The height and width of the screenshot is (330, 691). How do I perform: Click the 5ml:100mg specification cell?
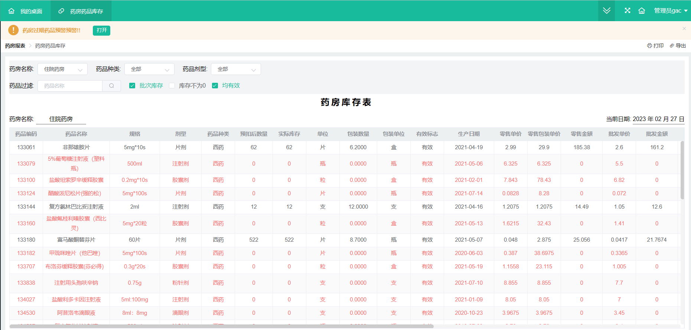135,300
